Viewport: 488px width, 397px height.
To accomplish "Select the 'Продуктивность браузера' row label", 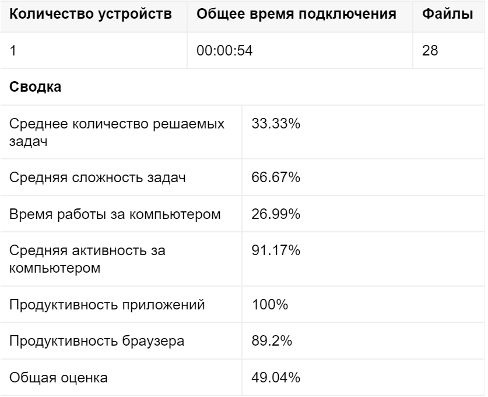I will [x=97, y=341].
